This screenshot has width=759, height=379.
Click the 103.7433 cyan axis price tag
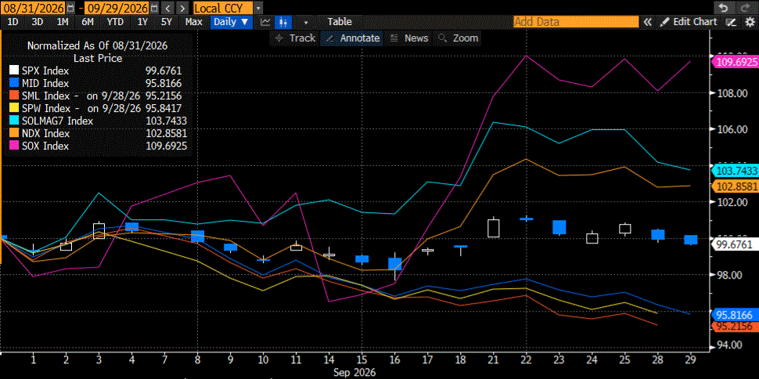tap(736, 171)
